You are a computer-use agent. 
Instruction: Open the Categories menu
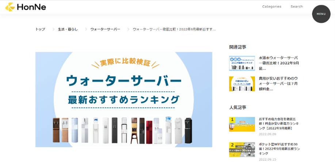pos(272,7)
